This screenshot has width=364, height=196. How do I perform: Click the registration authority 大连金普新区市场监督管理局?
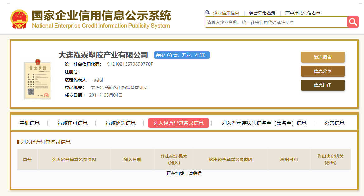coord(119,87)
